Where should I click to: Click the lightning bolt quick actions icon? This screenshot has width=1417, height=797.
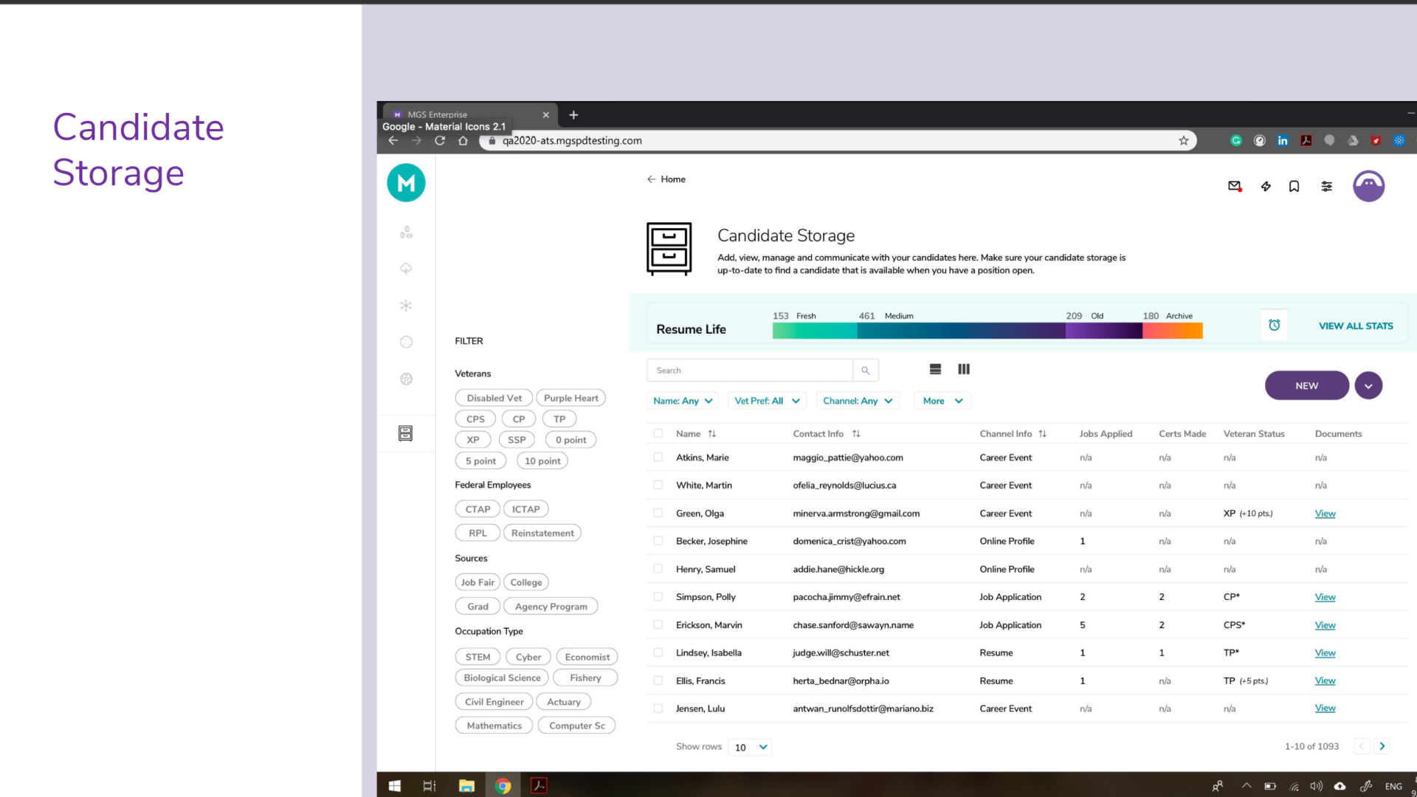pos(1266,186)
